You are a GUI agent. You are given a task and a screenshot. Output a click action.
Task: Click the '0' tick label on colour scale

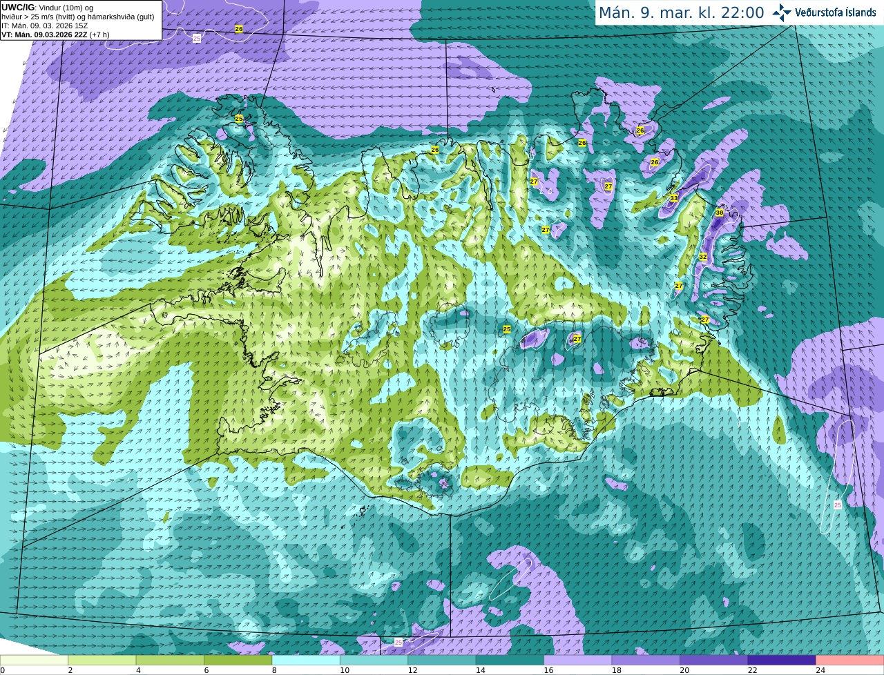pos(3,670)
